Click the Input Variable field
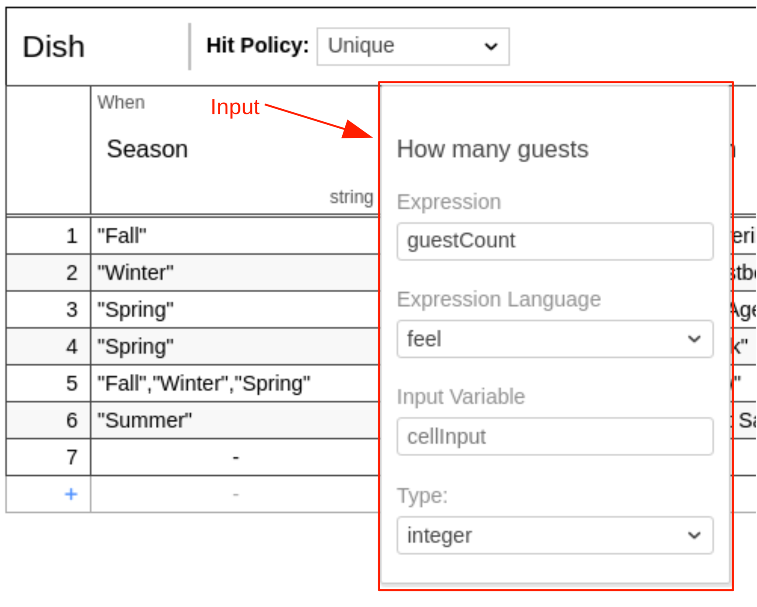Image resolution: width=757 pixels, height=607 pixels. [555, 436]
